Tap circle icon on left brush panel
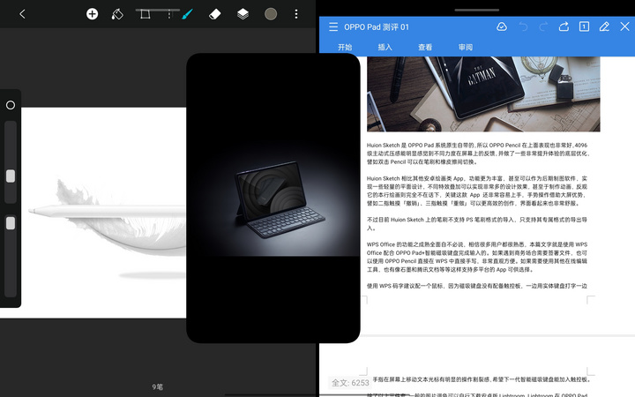This screenshot has width=635, height=397. click(x=11, y=105)
